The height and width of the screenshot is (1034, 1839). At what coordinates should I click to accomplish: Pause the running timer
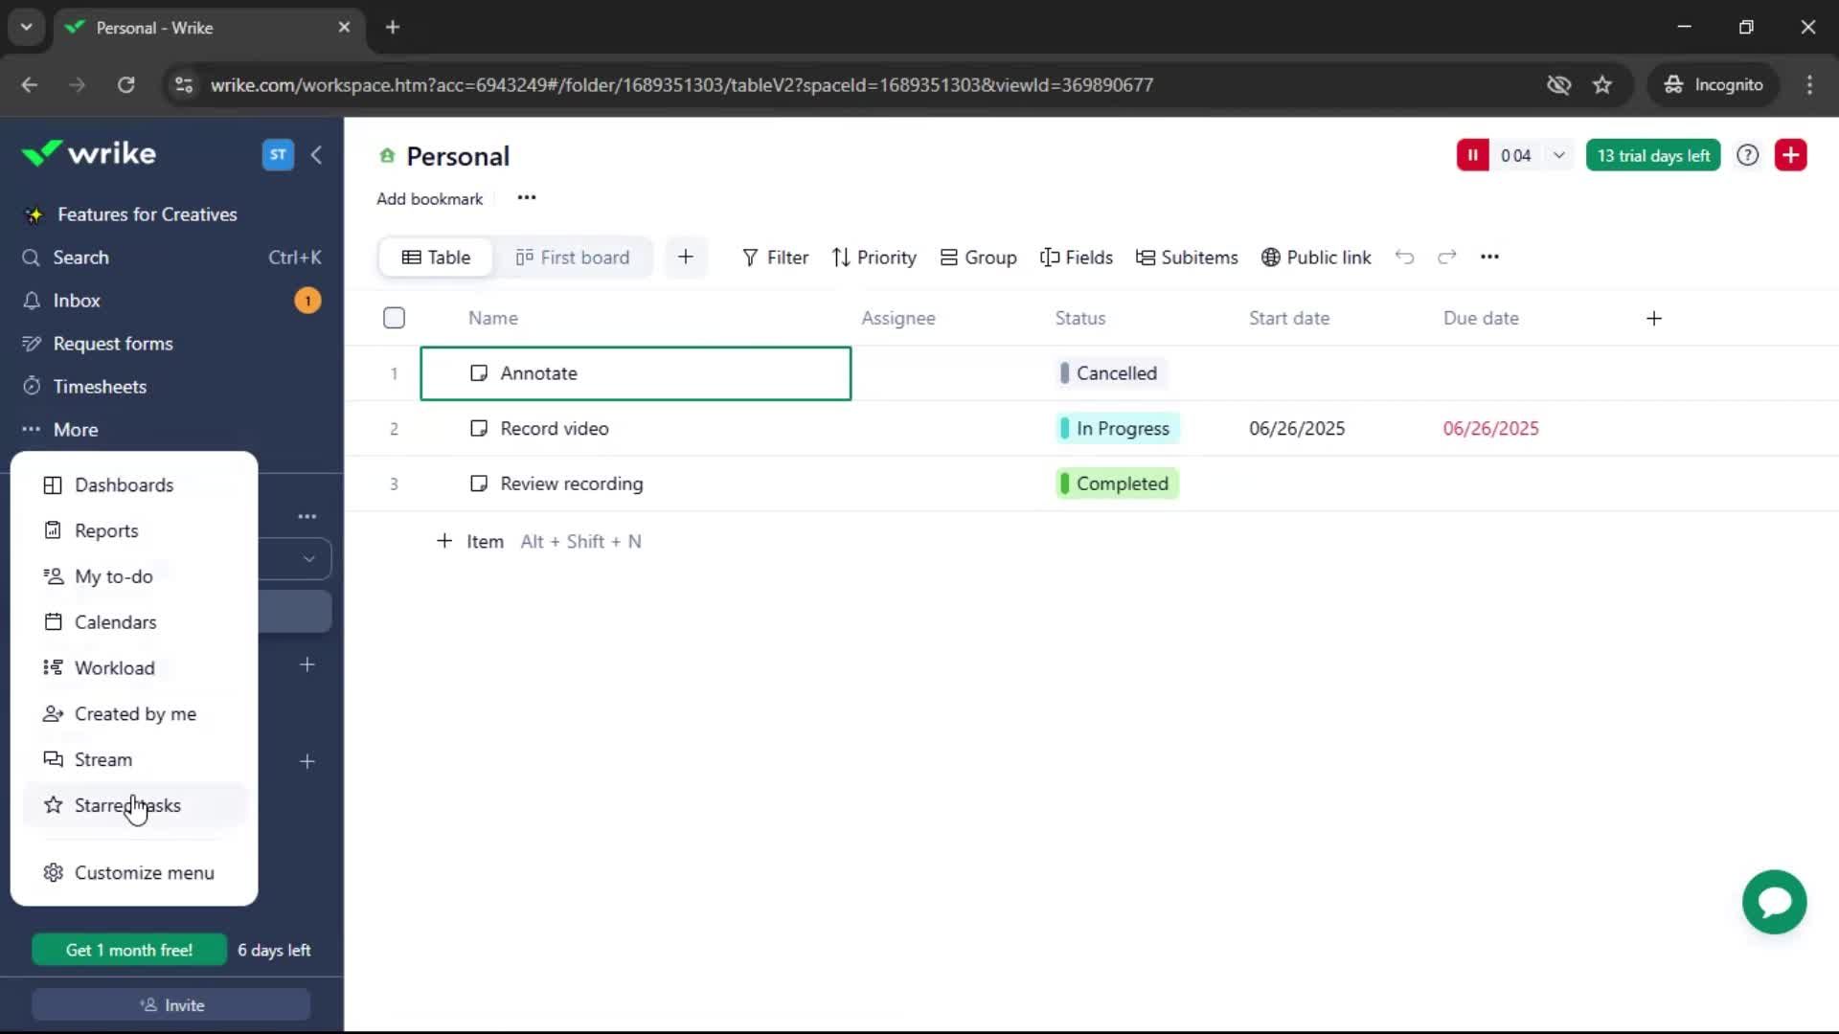1473,155
